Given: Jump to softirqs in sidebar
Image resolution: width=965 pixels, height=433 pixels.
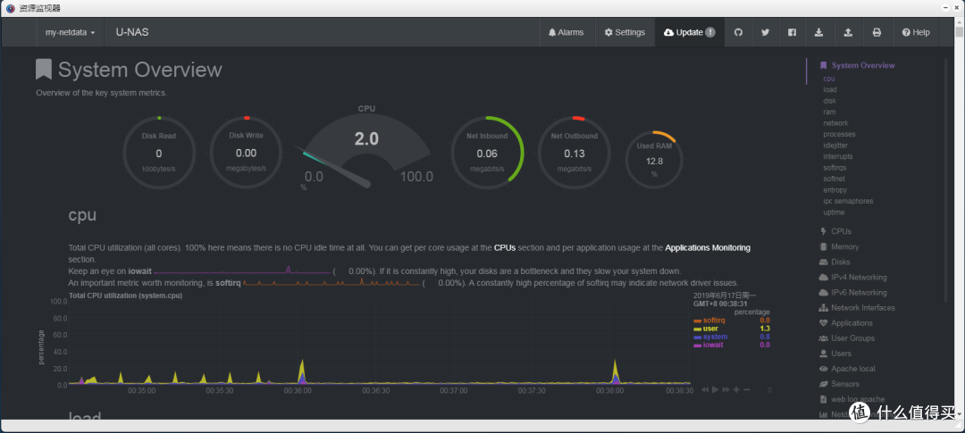Looking at the screenshot, I should click(x=835, y=168).
